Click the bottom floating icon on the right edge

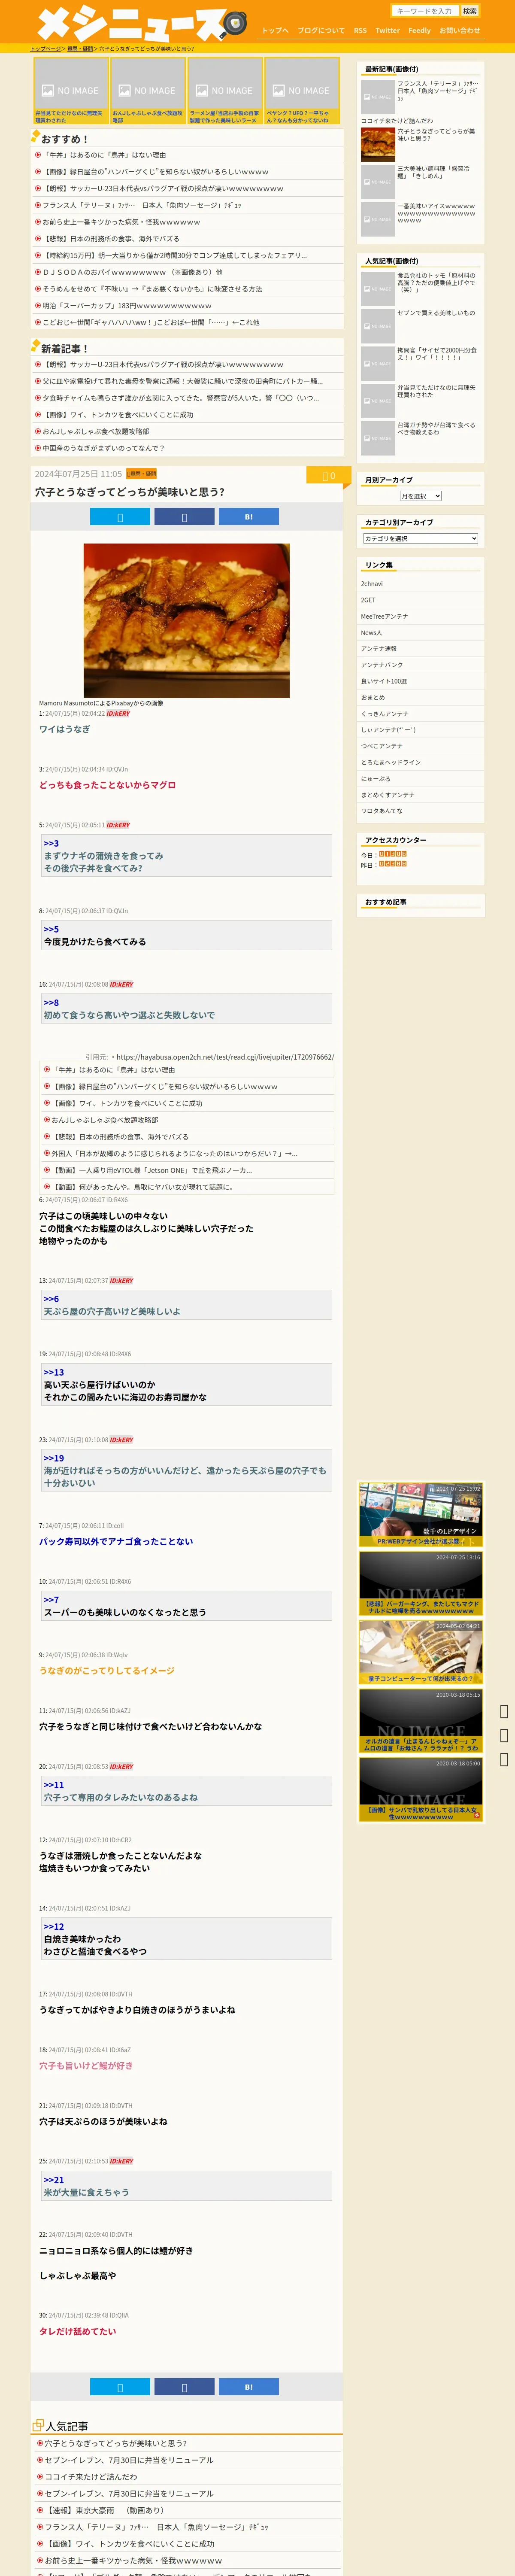point(504,1759)
